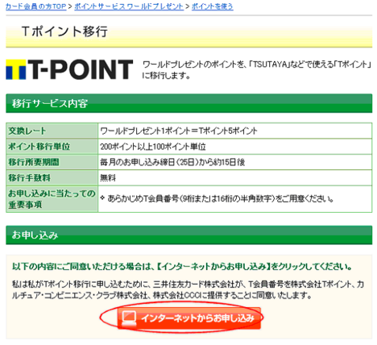Select the お申し込みに当たっての重要事項 label
This screenshot has width=377, height=345.
tap(52, 199)
